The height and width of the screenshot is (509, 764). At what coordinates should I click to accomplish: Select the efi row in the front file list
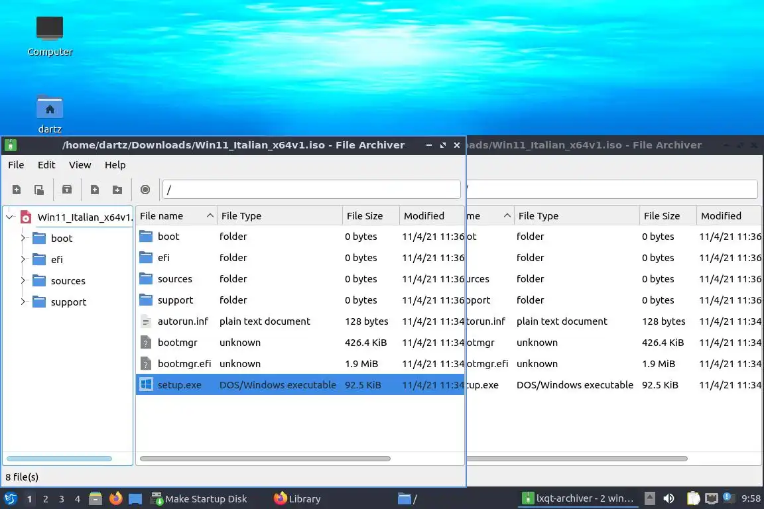point(300,258)
